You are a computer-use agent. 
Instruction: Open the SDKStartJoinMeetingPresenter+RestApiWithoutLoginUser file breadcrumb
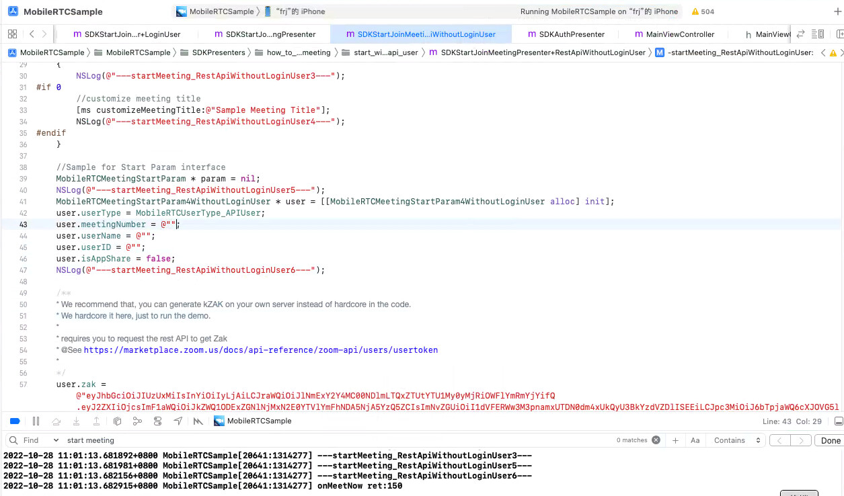point(537,52)
